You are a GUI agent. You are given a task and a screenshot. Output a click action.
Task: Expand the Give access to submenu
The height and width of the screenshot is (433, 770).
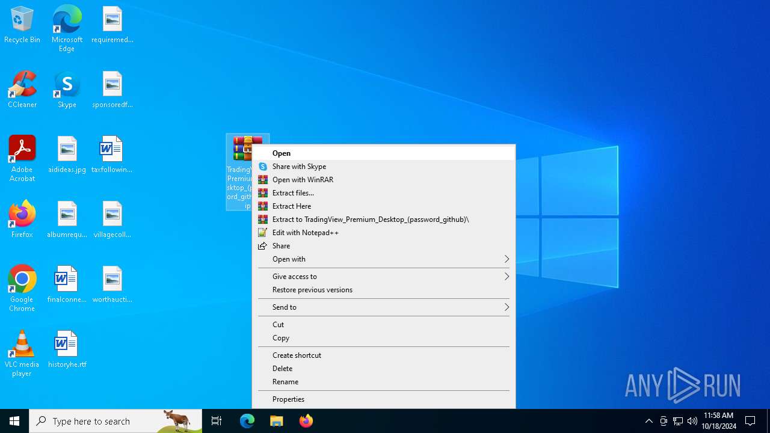point(384,277)
